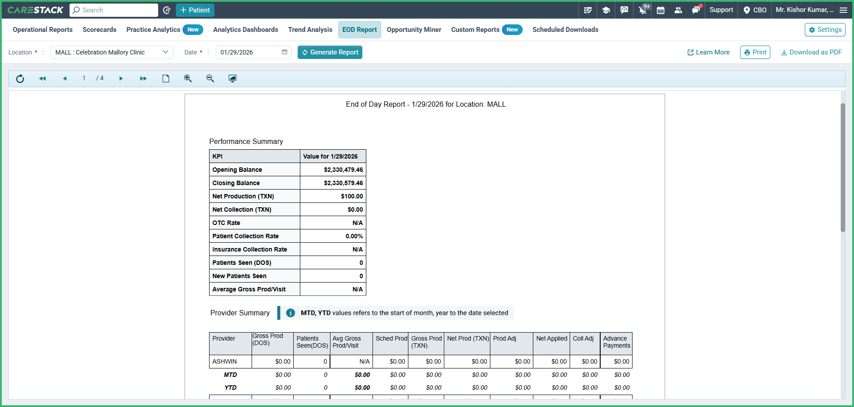
Task: Go to previous report page
Action: 65,79
